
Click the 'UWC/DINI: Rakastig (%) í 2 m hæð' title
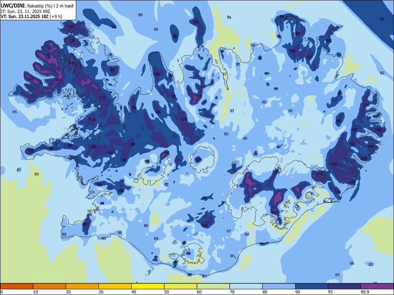point(37,6)
